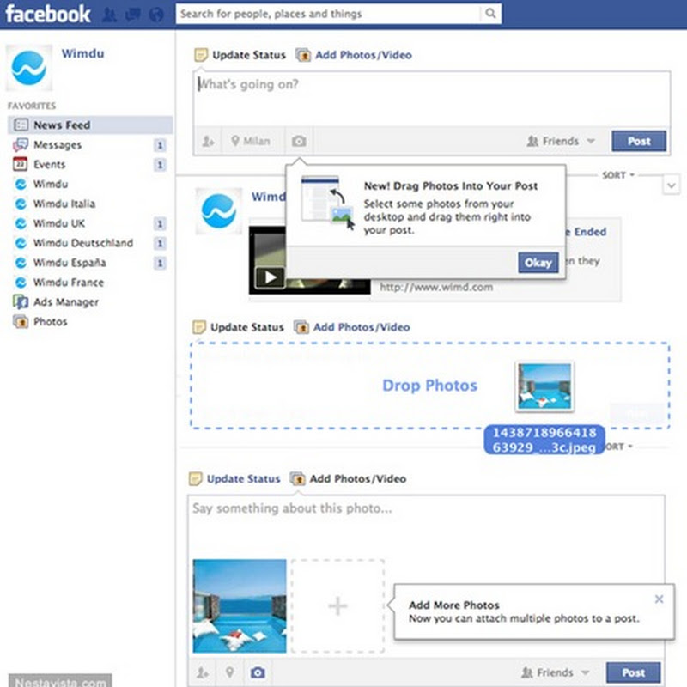Select top Add Photos/Video tab
The width and height of the screenshot is (687, 687).
point(354,55)
